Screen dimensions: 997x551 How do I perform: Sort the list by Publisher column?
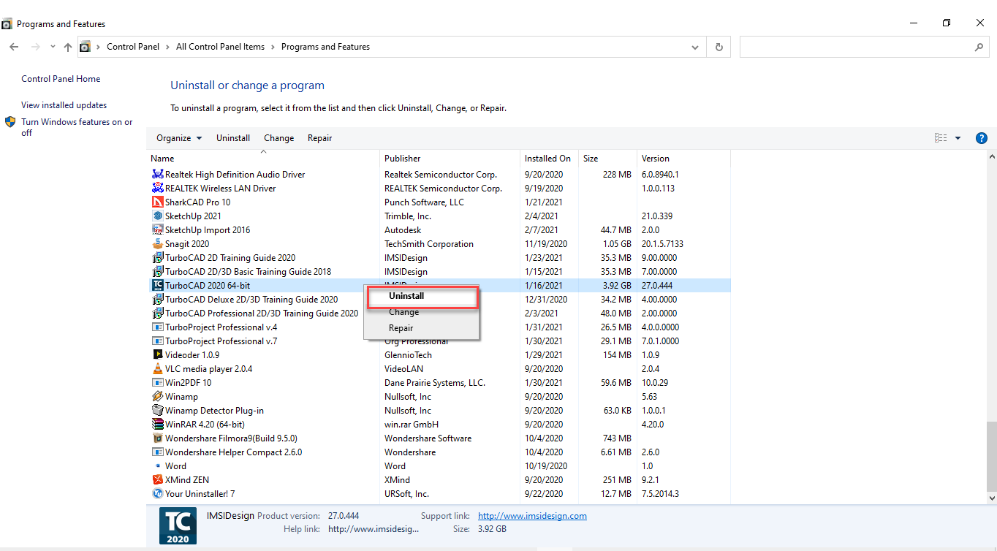(450, 159)
